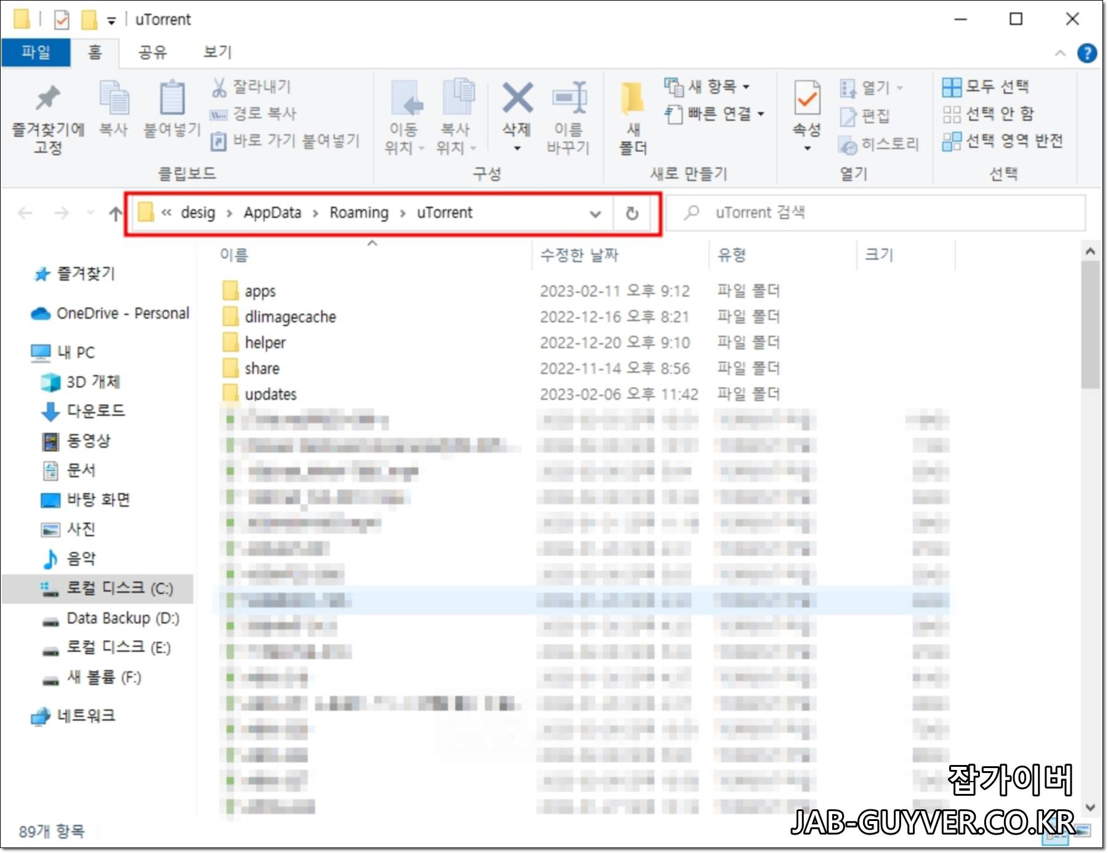Screen dimensions: 1108x853
Task: Open recent locations dropdown arrow
Action: [90, 214]
